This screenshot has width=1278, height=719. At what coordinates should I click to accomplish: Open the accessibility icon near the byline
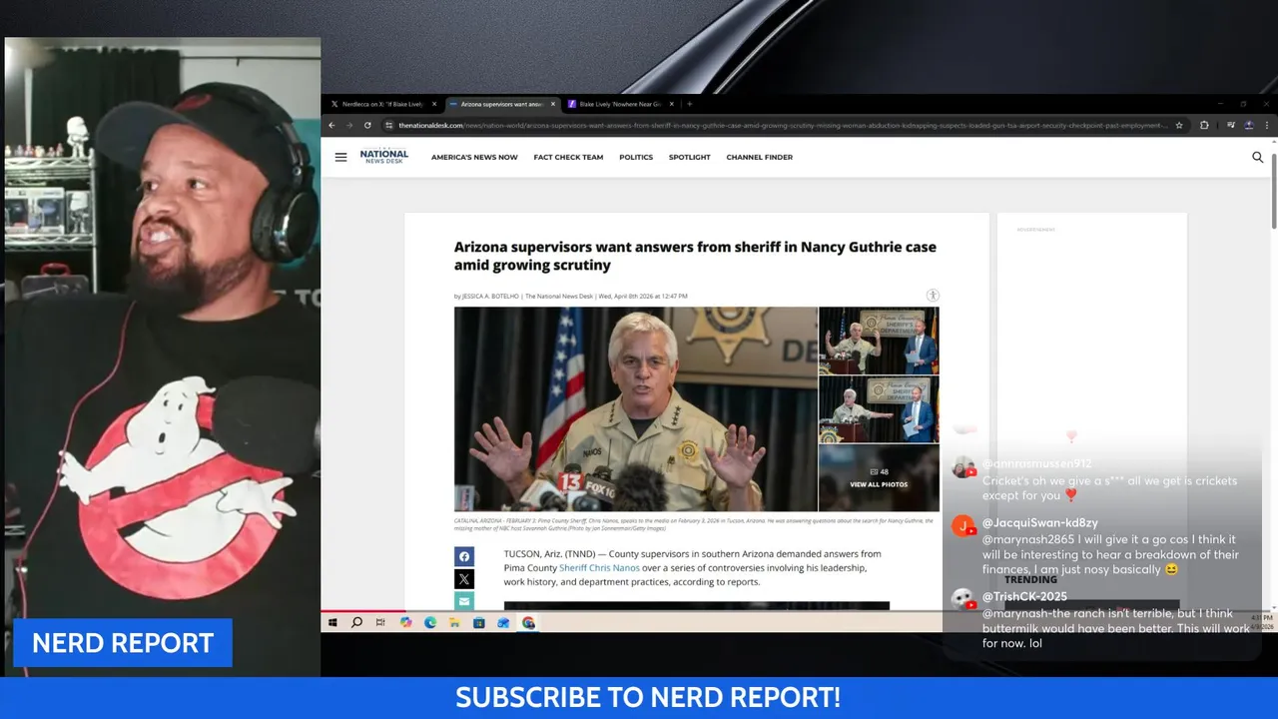click(x=933, y=296)
